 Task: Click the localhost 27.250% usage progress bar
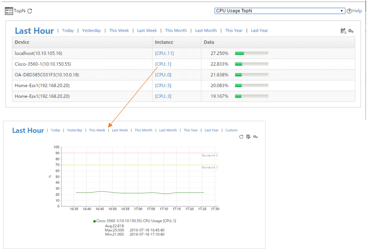pyautogui.click(x=251, y=53)
